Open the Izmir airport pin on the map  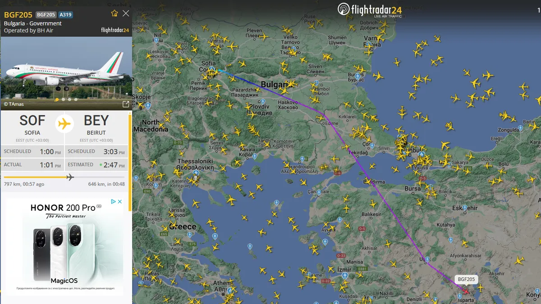pyautogui.click(x=345, y=275)
